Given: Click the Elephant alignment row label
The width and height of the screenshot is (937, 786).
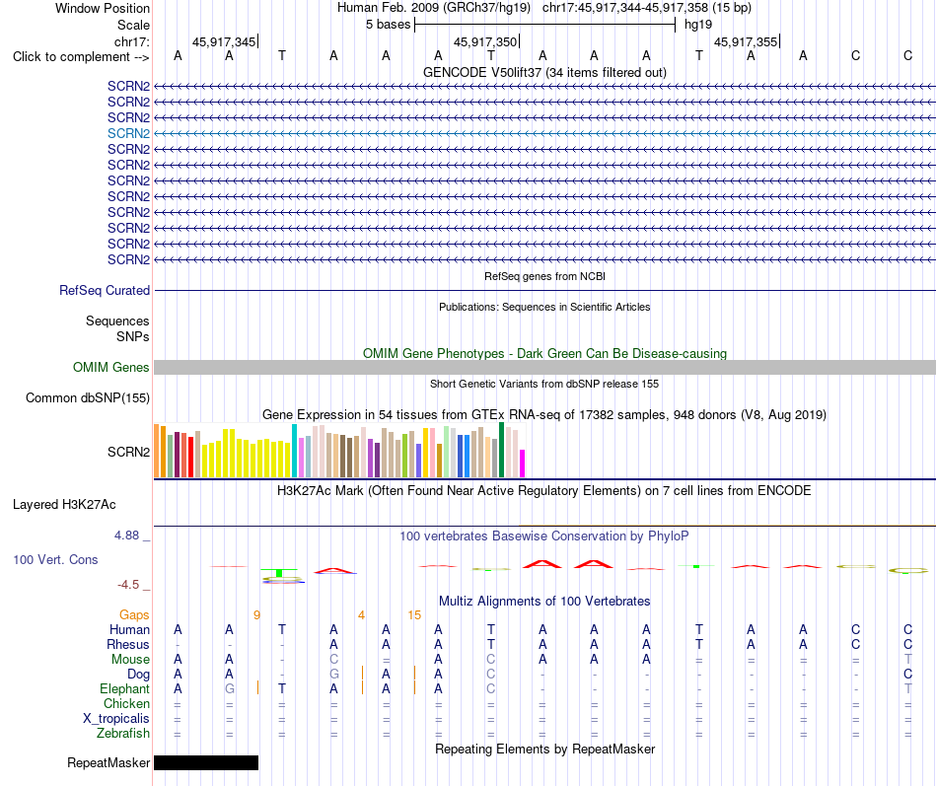Looking at the screenshot, I should [x=124, y=689].
